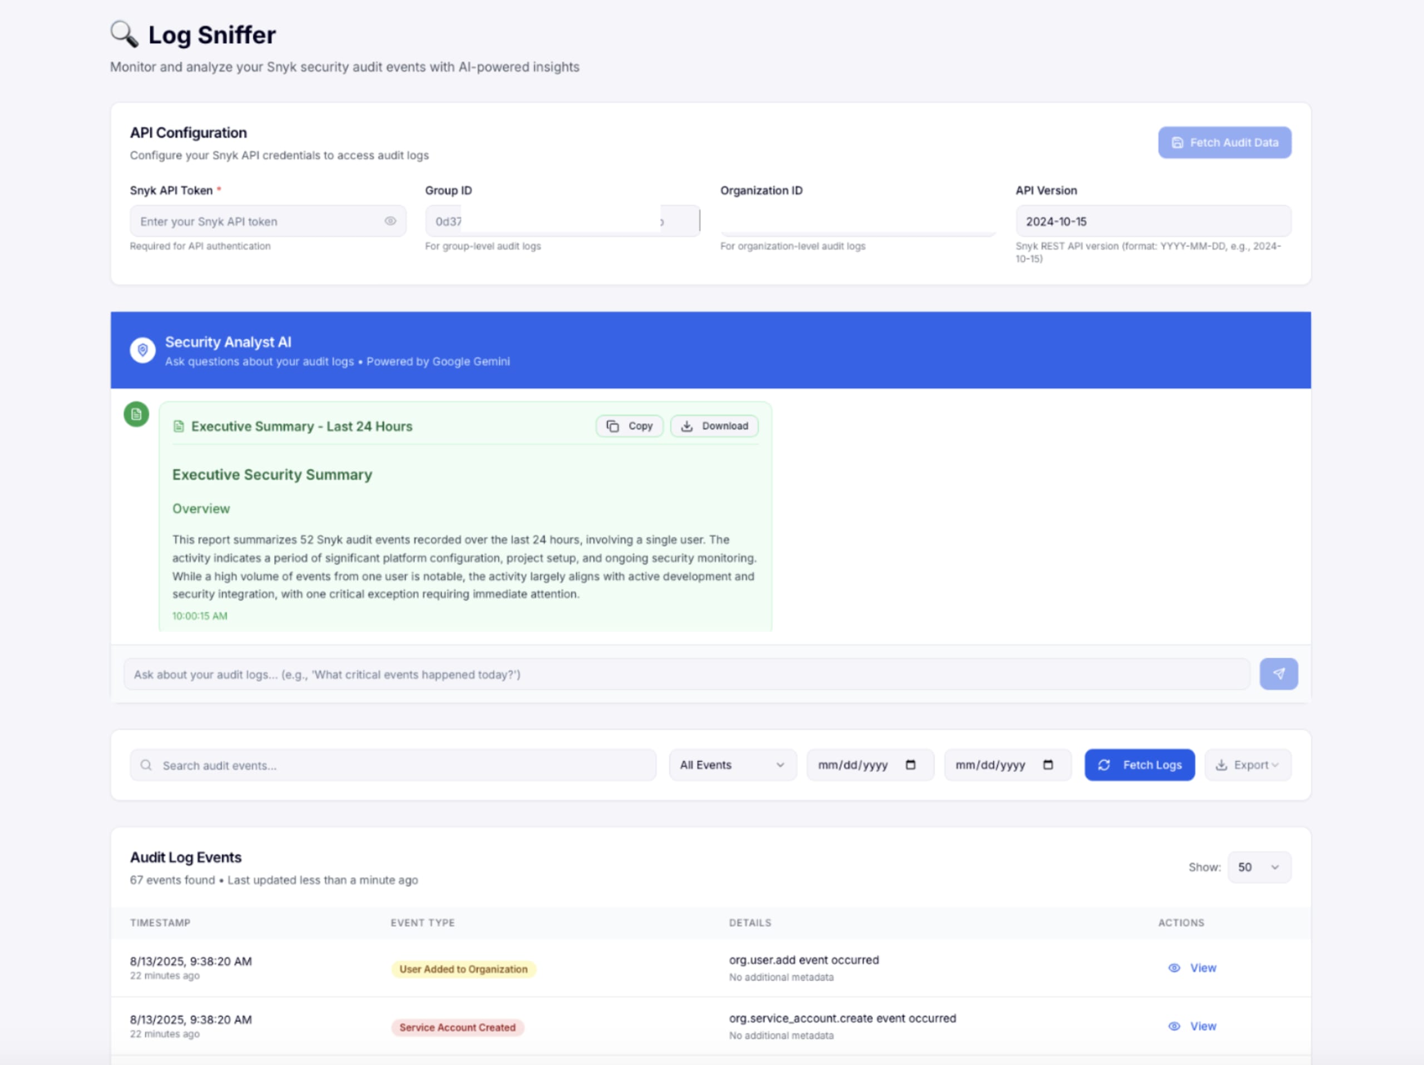Change the Show 50 rows dropdown
The height and width of the screenshot is (1065, 1424).
click(x=1259, y=868)
